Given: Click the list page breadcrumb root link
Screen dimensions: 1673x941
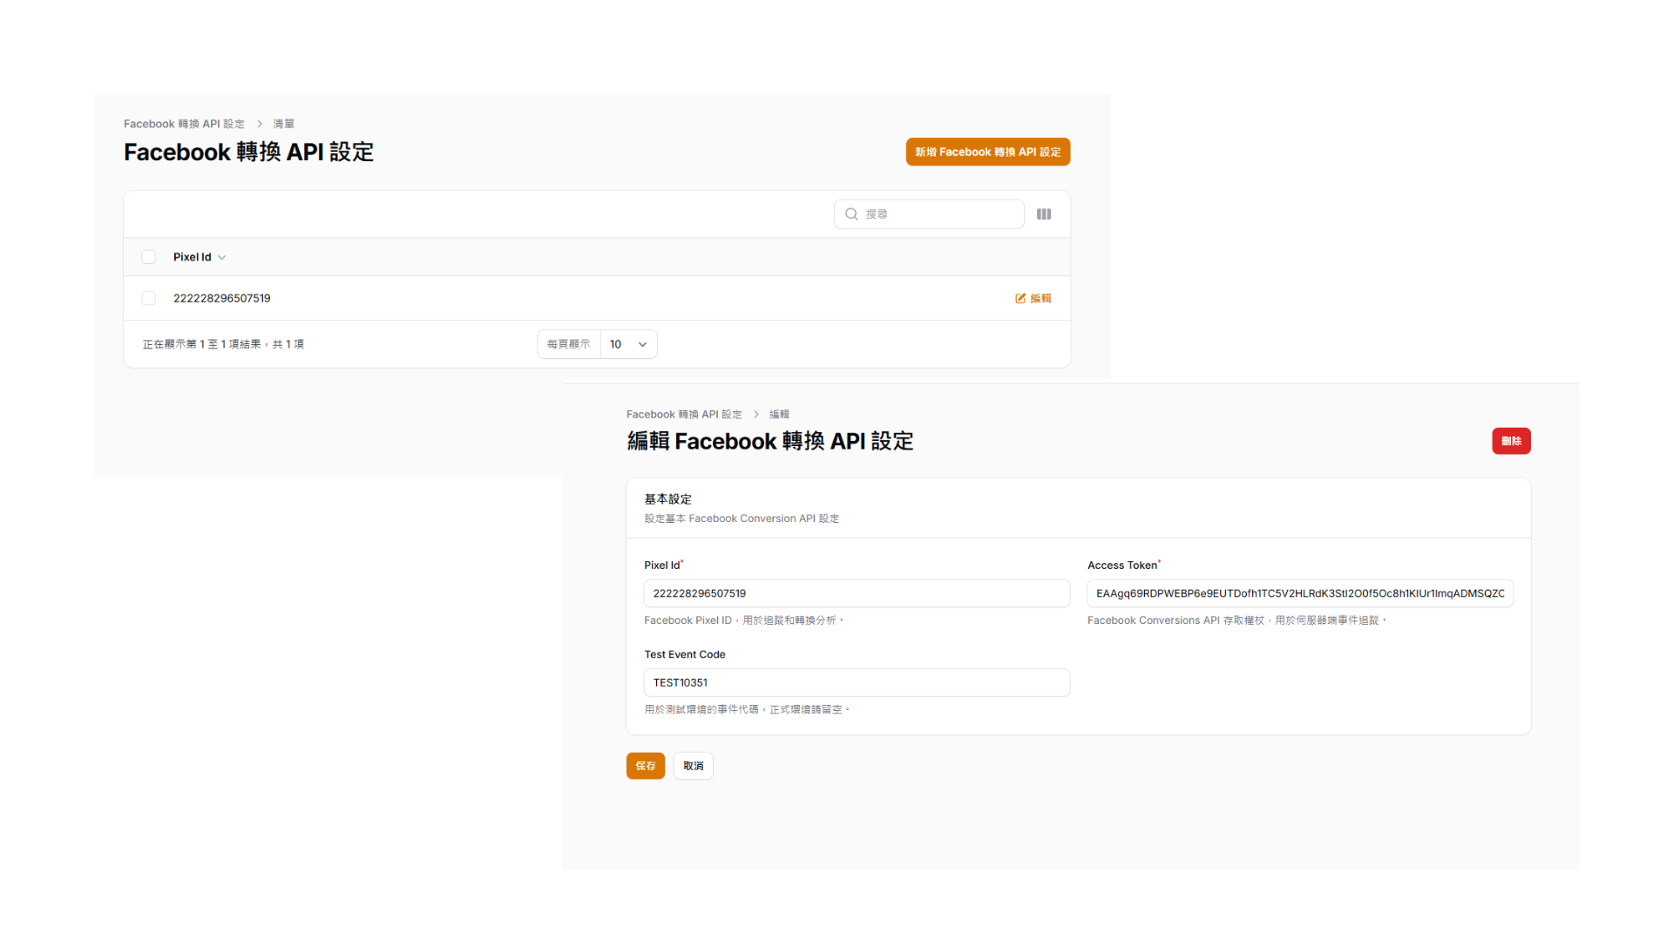Looking at the screenshot, I should tap(184, 124).
